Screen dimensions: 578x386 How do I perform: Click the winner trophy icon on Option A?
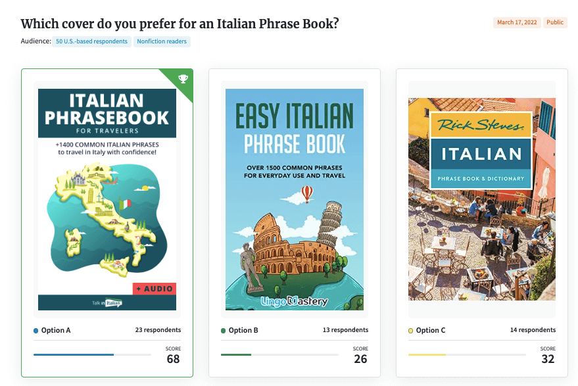click(x=183, y=80)
